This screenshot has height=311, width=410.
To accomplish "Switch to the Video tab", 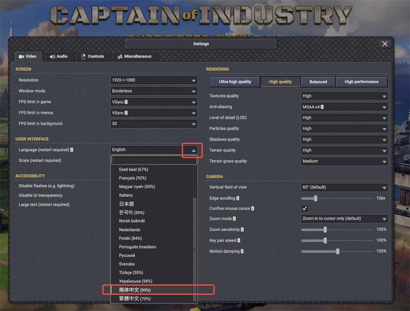I will (28, 56).
